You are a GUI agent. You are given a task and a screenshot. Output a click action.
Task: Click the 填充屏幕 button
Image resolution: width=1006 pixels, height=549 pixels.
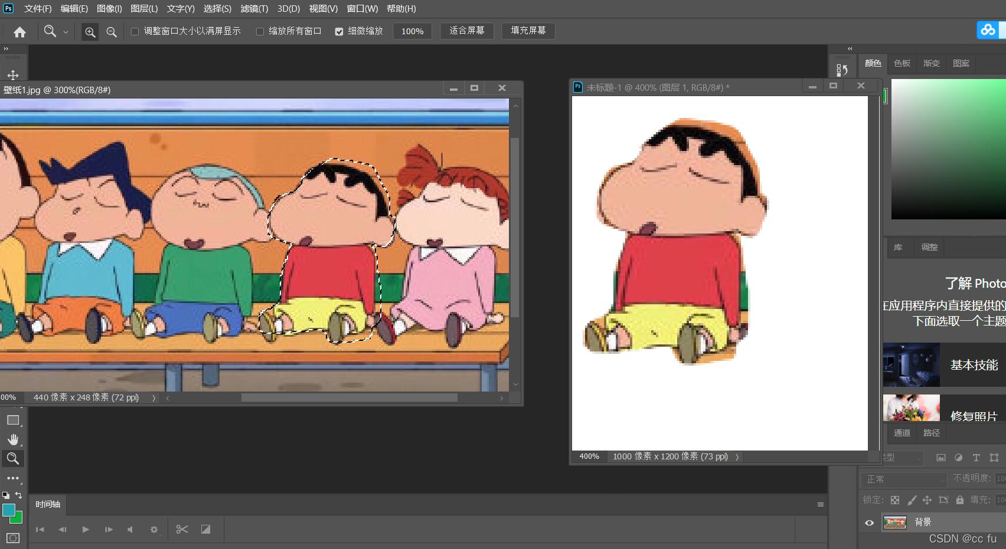pyautogui.click(x=528, y=31)
